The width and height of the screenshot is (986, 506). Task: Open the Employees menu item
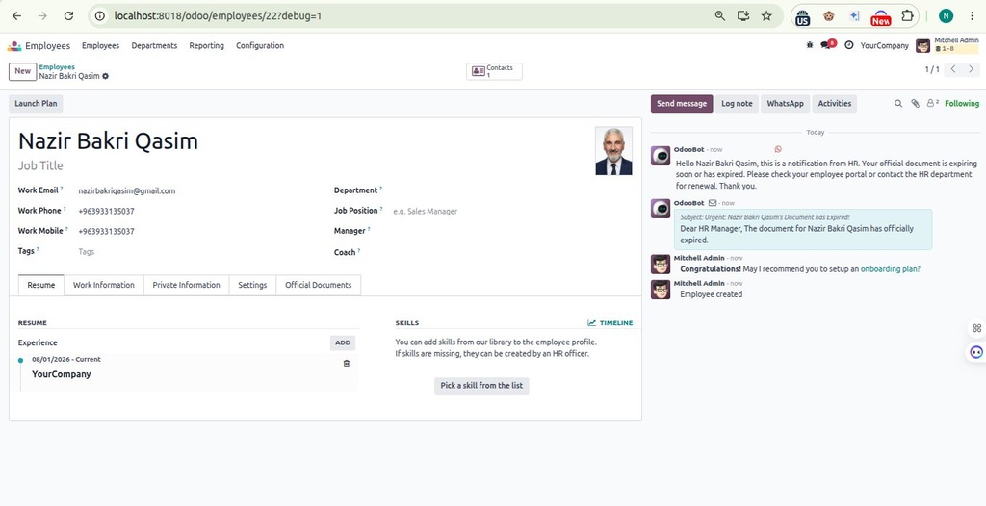(100, 46)
